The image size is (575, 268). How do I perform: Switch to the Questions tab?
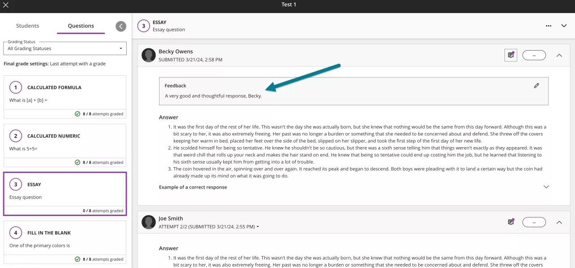(80, 26)
